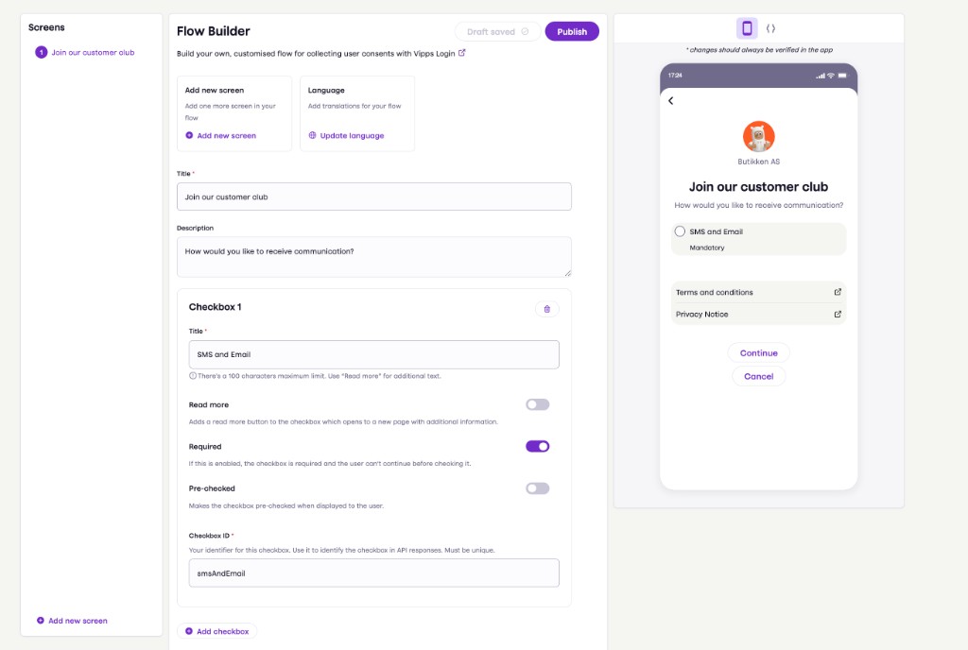Click the Checkbox ID input field

[373, 573]
